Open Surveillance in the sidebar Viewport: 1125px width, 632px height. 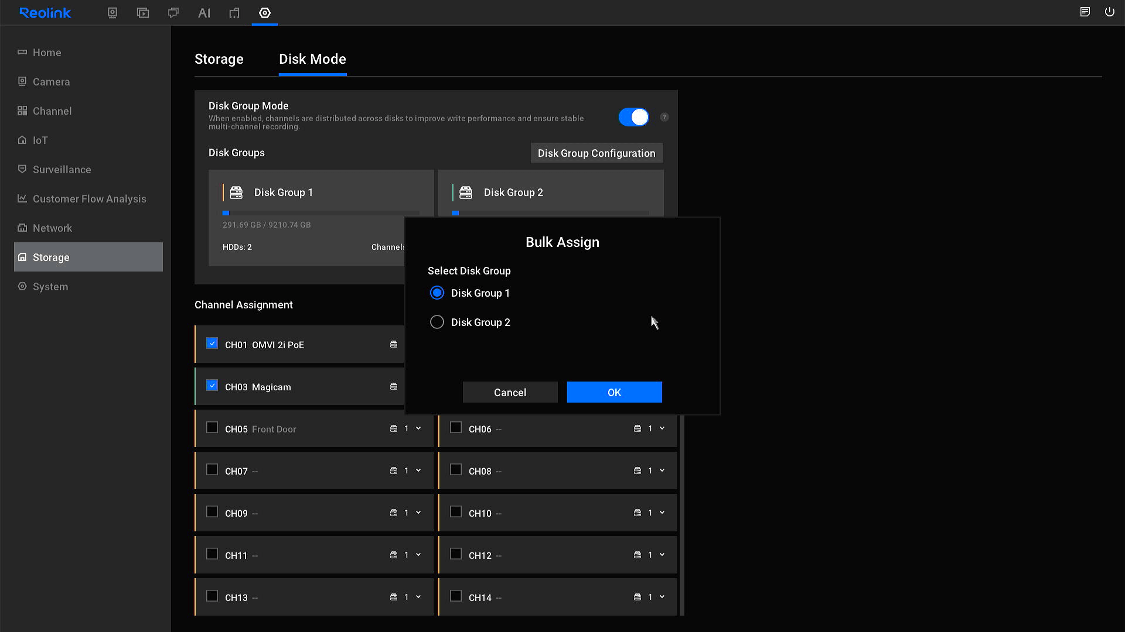tap(88, 170)
